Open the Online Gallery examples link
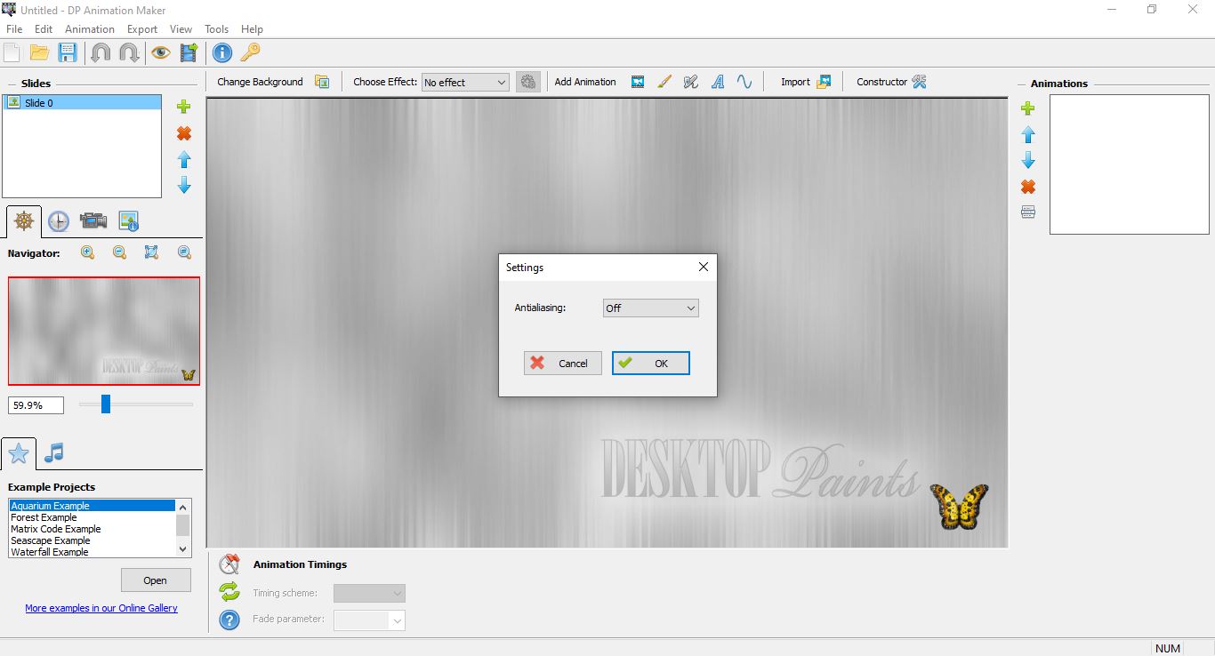This screenshot has height=656, width=1215. point(101,608)
